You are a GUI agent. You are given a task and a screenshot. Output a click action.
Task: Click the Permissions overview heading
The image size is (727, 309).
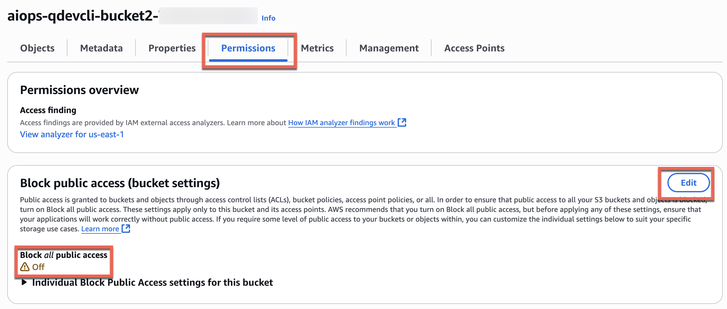point(79,89)
